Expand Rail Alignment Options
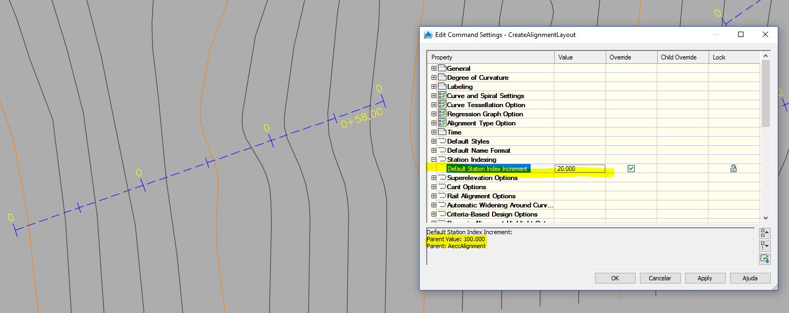 (x=434, y=196)
